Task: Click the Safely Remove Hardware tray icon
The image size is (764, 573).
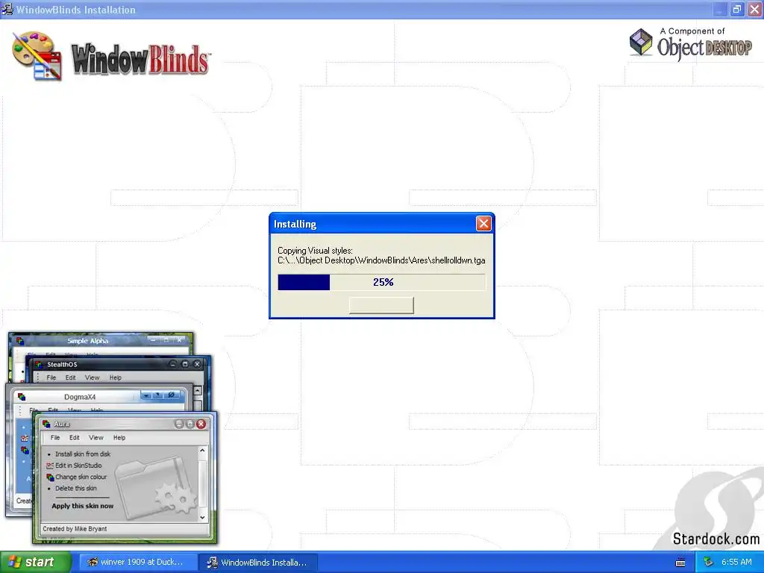Action: coord(709,562)
